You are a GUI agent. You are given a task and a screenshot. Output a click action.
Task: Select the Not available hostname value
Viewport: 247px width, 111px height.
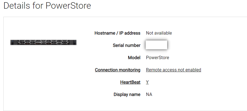click(159, 33)
